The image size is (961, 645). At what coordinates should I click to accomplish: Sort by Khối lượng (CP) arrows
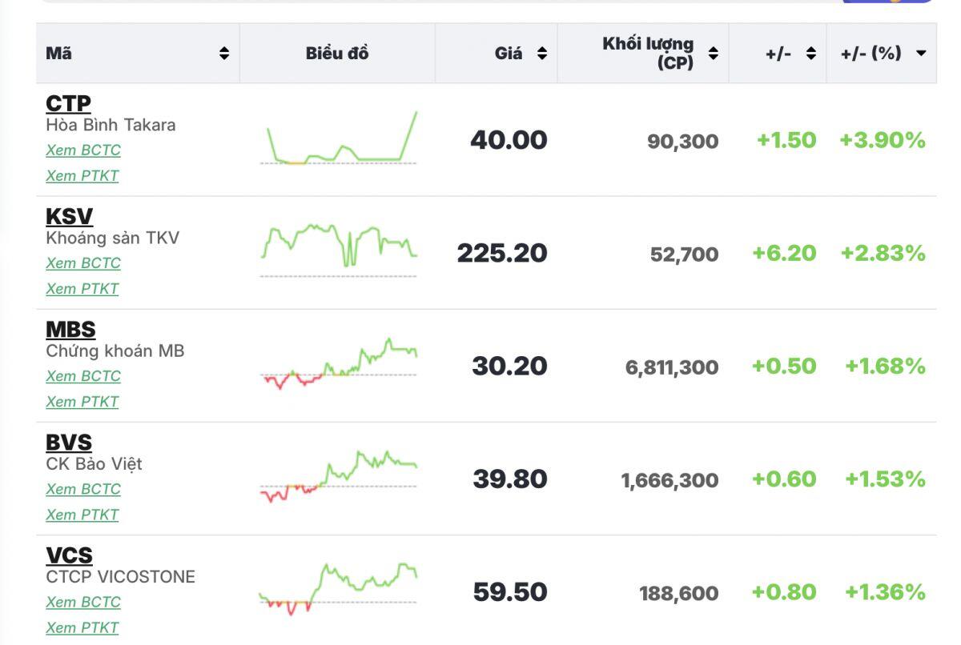tap(713, 54)
